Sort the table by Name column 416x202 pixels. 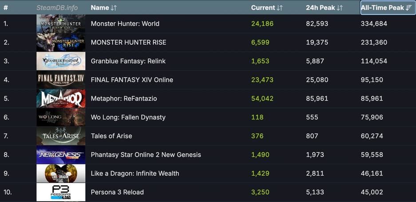coord(104,8)
